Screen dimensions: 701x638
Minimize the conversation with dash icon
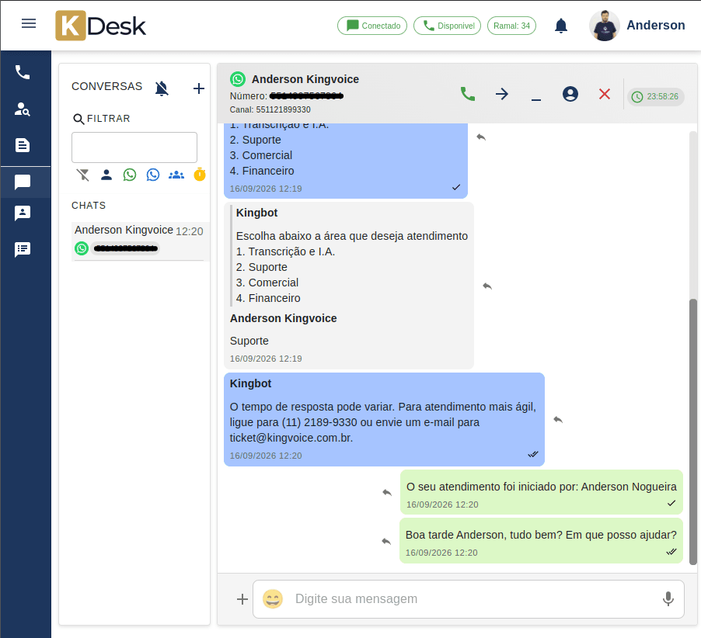pos(536,99)
